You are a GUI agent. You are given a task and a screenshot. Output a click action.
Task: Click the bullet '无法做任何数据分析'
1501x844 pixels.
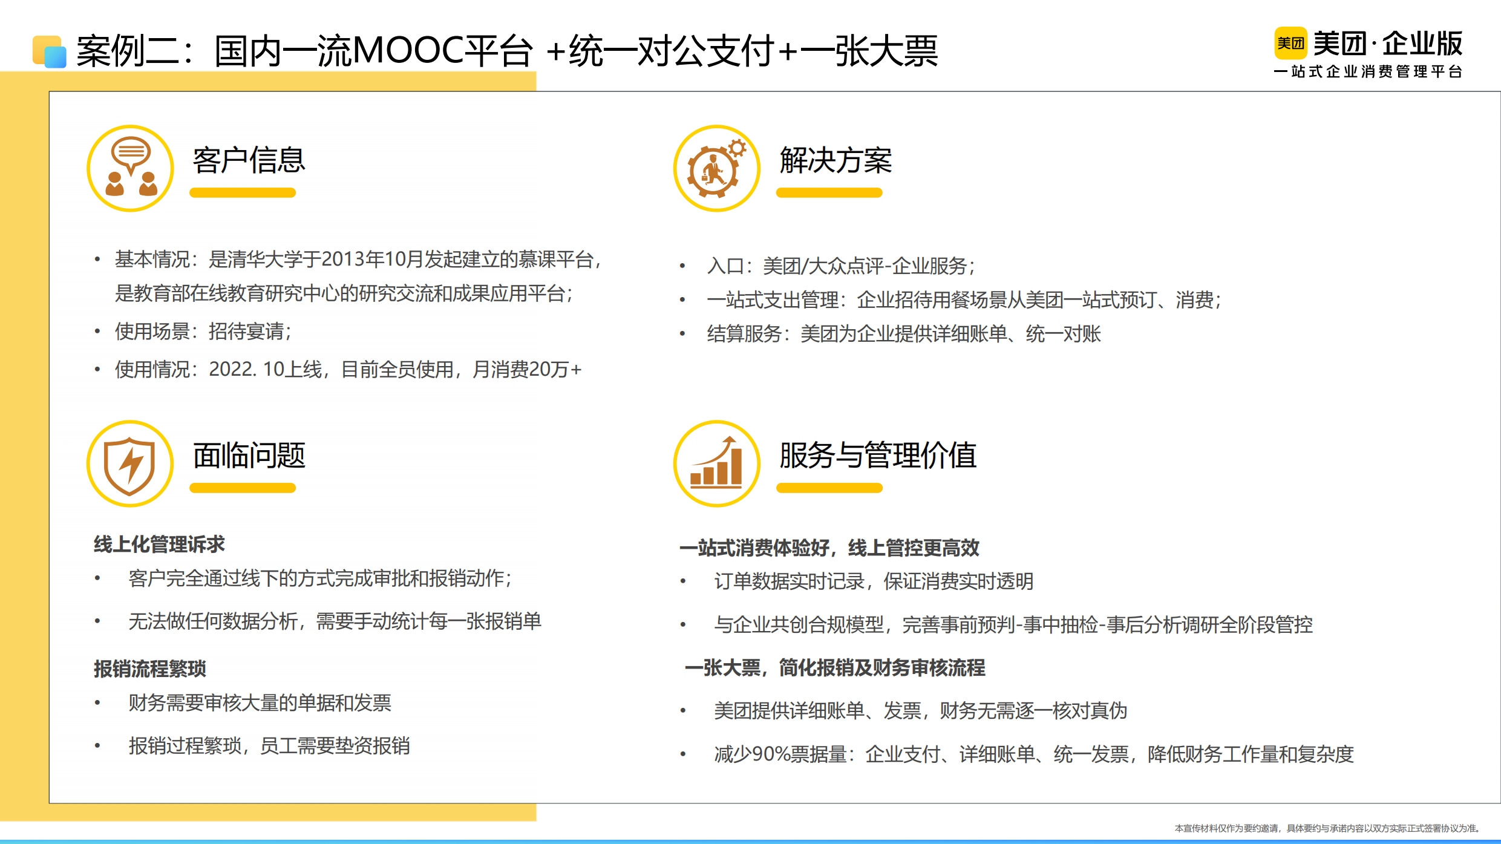(335, 622)
